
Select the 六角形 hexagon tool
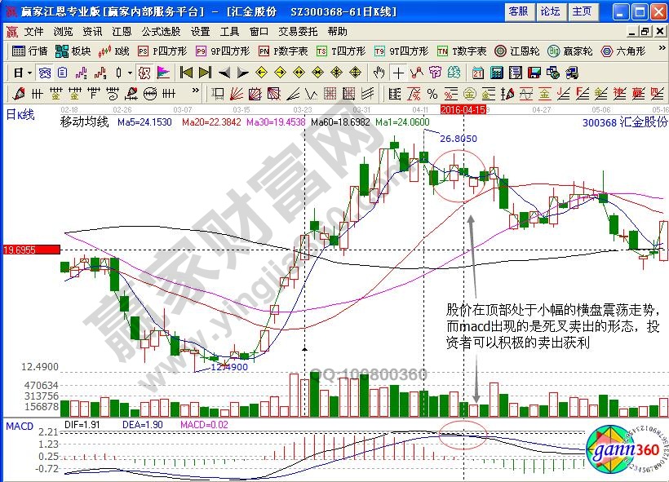(x=625, y=51)
